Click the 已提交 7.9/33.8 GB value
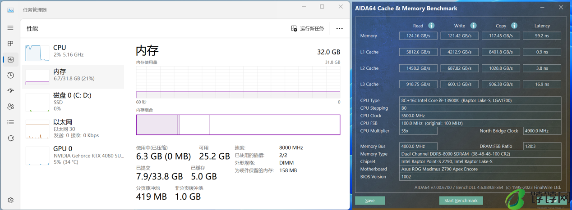 (160, 176)
